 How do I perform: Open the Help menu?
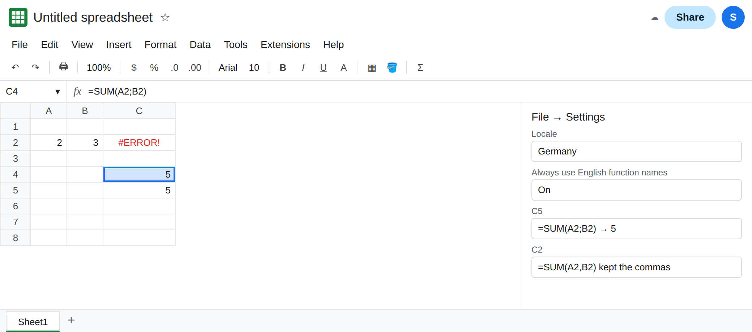[333, 44]
